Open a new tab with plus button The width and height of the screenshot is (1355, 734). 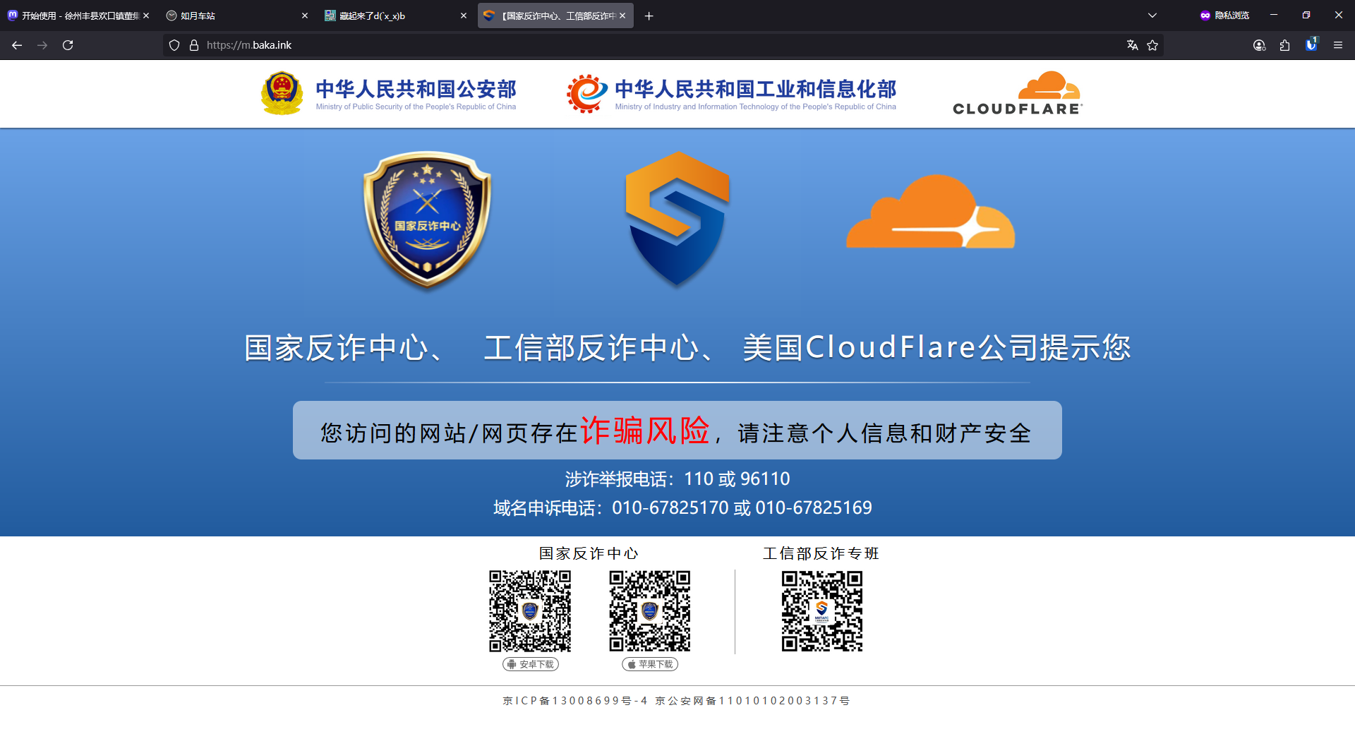(649, 16)
